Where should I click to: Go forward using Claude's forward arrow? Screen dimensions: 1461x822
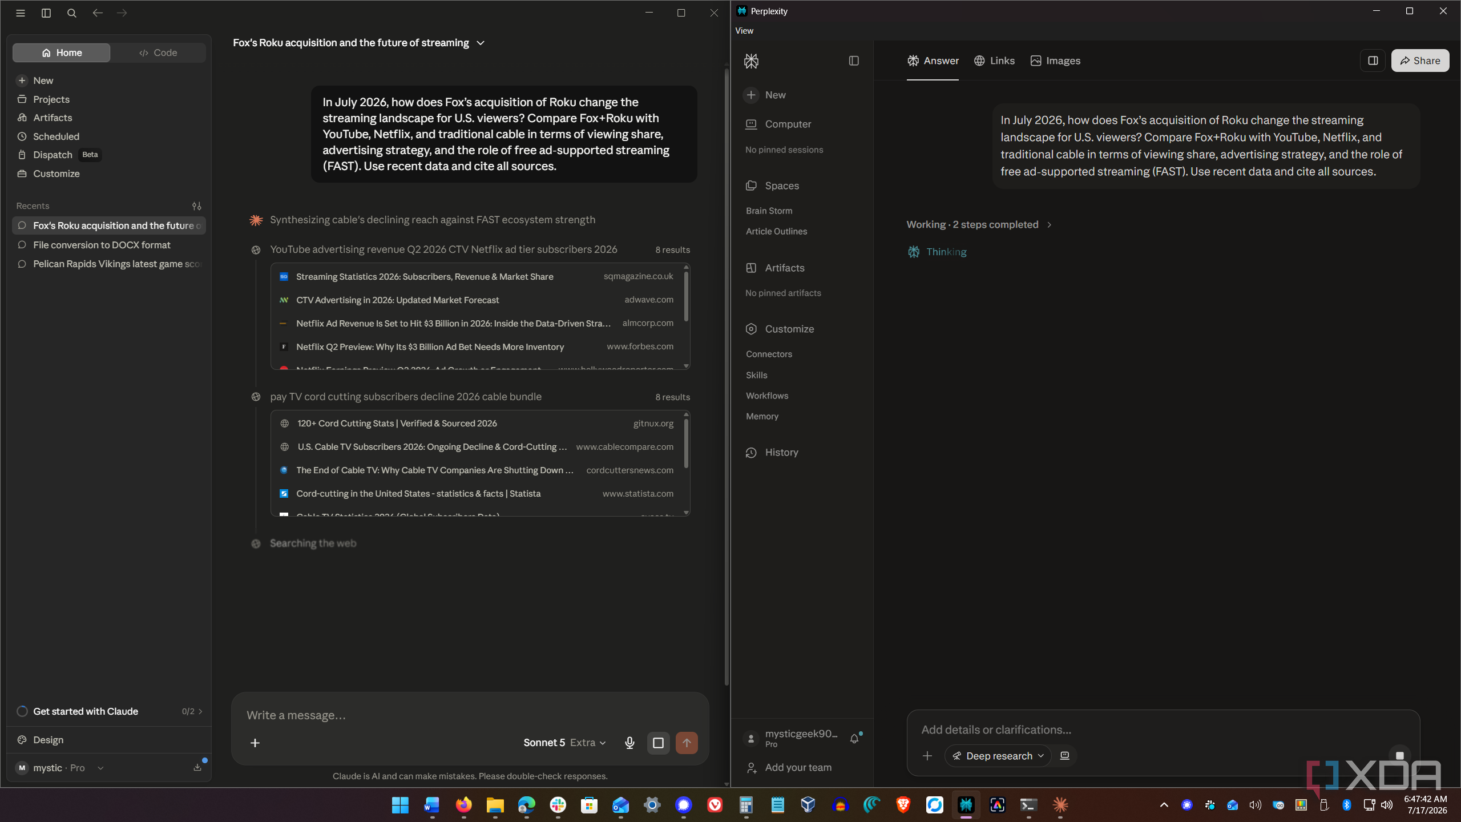point(122,13)
